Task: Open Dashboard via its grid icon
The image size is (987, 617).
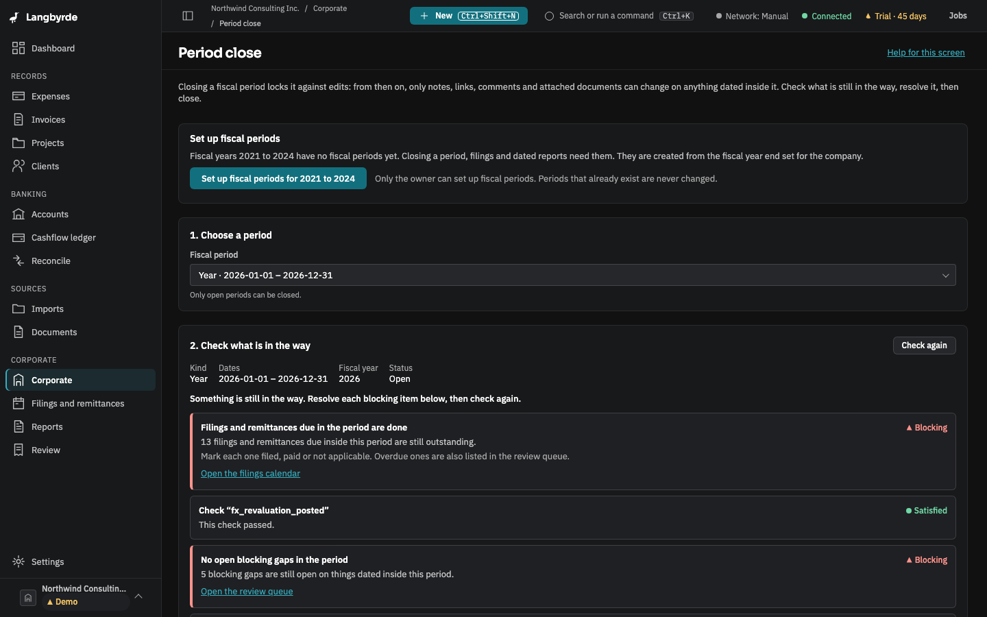Action: pyautogui.click(x=19, y=48)
